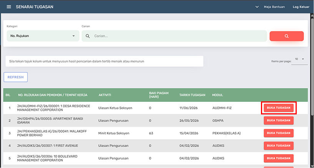Click the vertical page scrollbar
314x168 pixels.
click(x=312, y=67)
